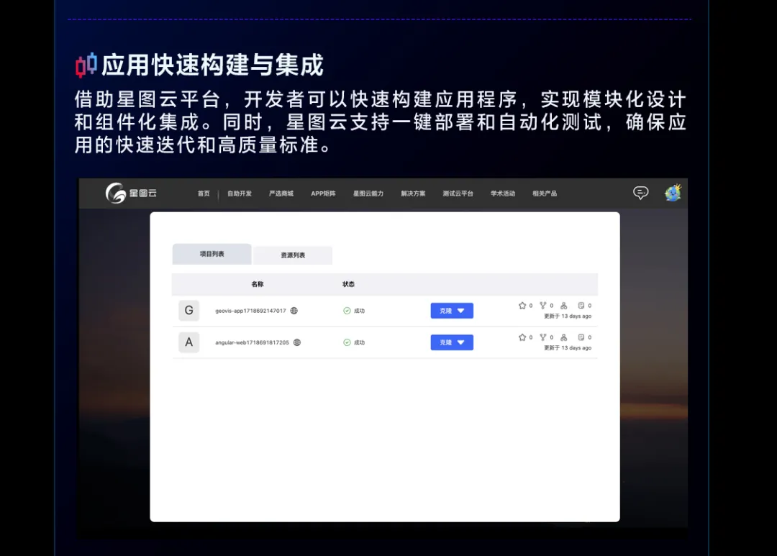
Task: Click the notes icon for angular-web project
Action: click(581, 337)
